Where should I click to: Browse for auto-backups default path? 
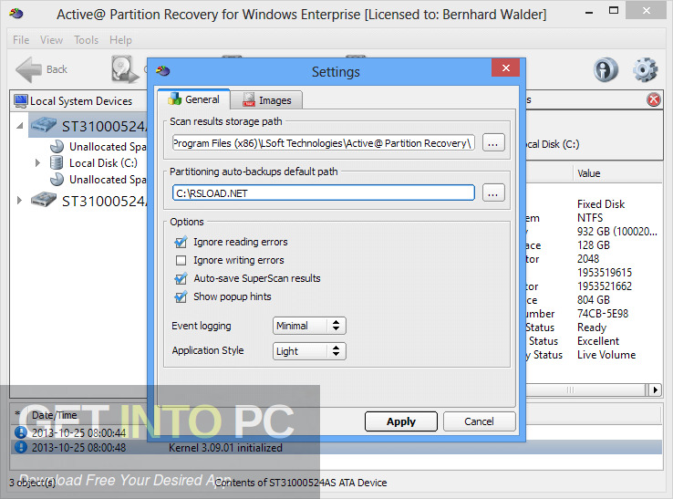pyautogui.click(x=493, y=193)
